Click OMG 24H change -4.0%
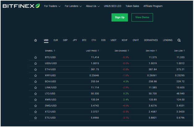The image size is (194, 127). [x=126, y=105]
